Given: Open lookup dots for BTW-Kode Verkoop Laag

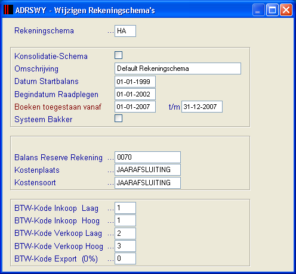Looking at the screenshot, I should 110,235.
